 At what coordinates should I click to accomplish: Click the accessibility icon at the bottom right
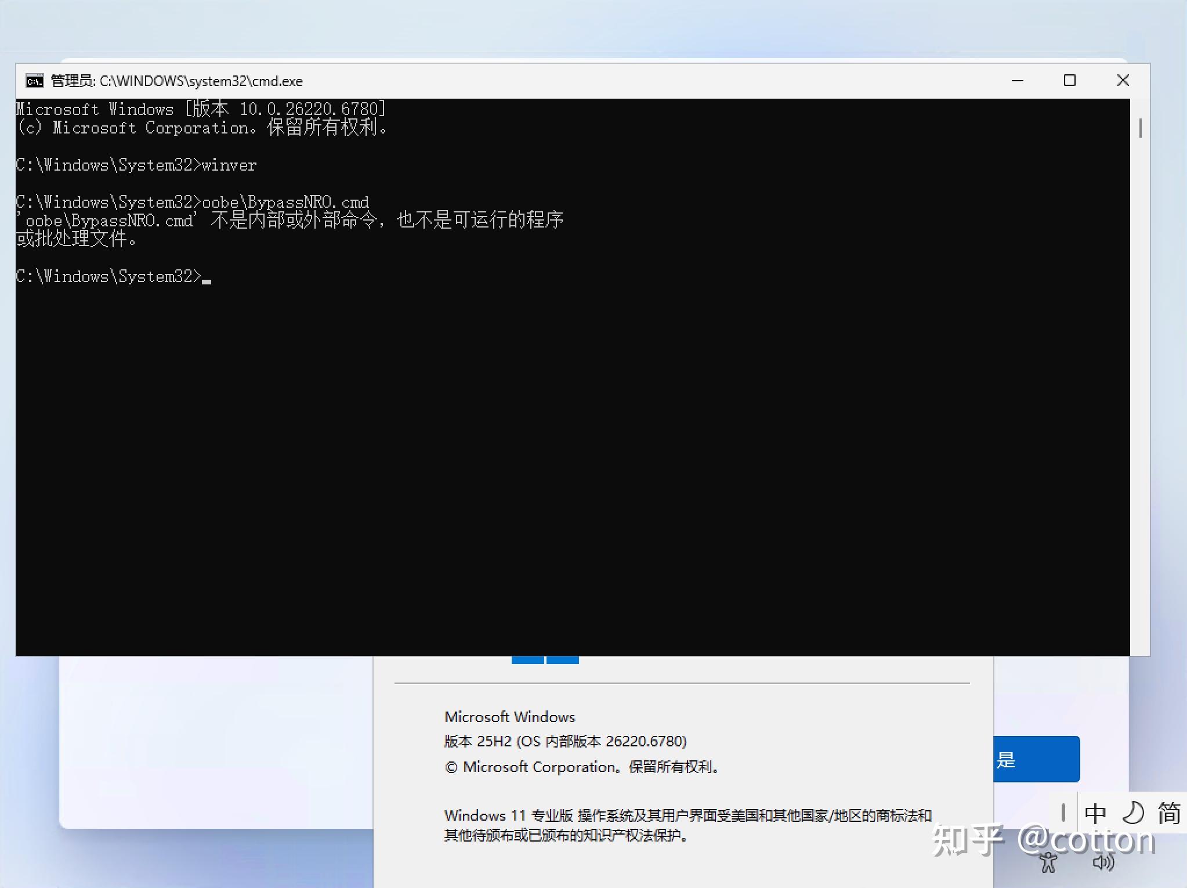[x=1047, y=864]
